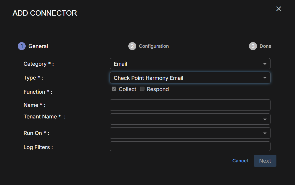Screen dimensions: 295x185
Task: Click the Respond checkbox label text
Action: 158,89
